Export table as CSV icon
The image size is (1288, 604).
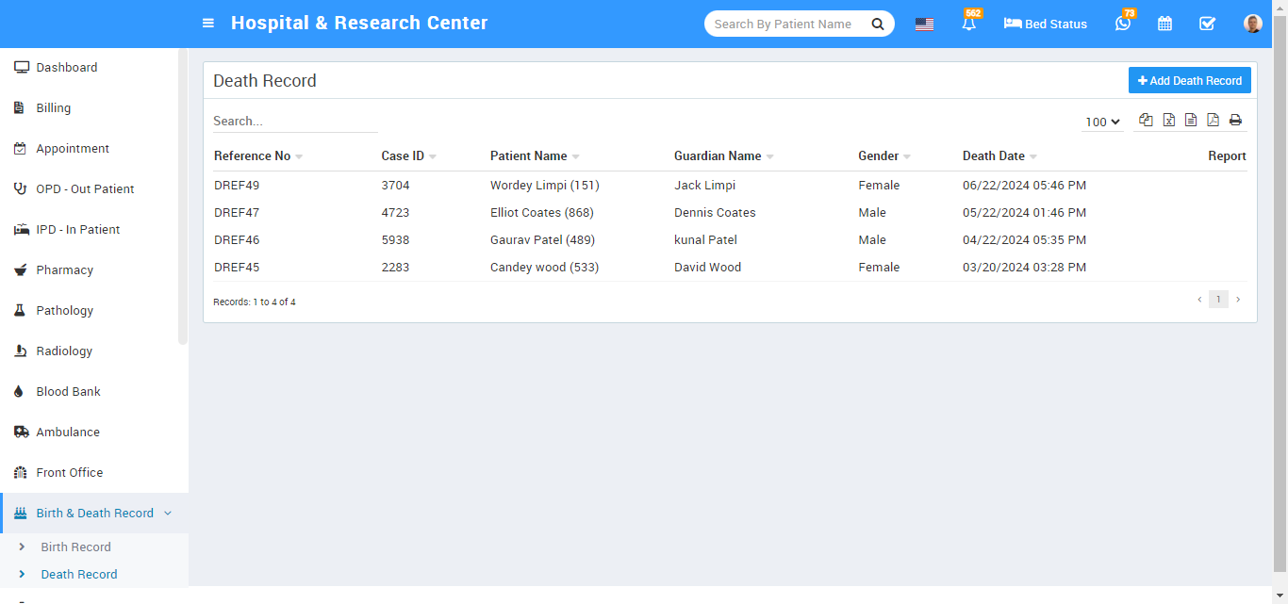coord(1191,120)
